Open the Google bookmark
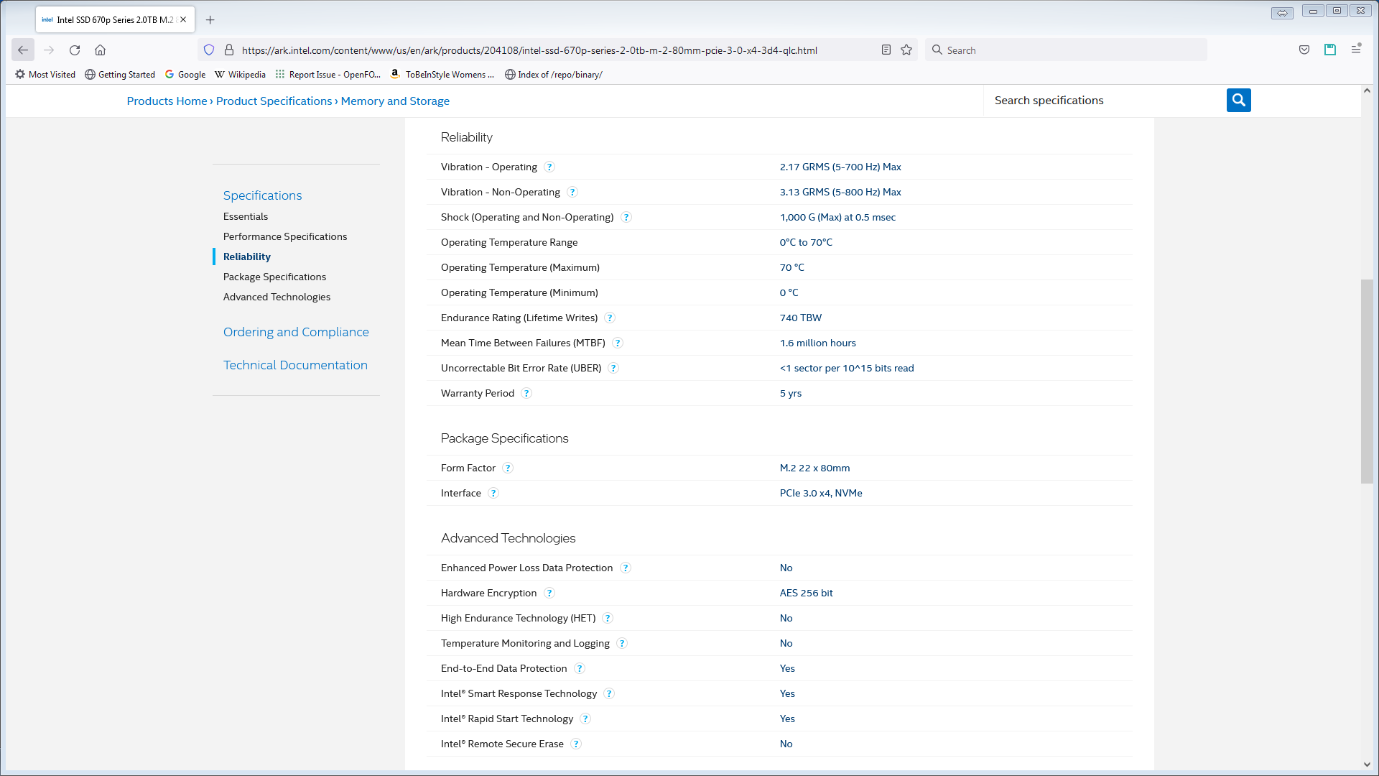The image size is (1379, 776). coord(185,75)
